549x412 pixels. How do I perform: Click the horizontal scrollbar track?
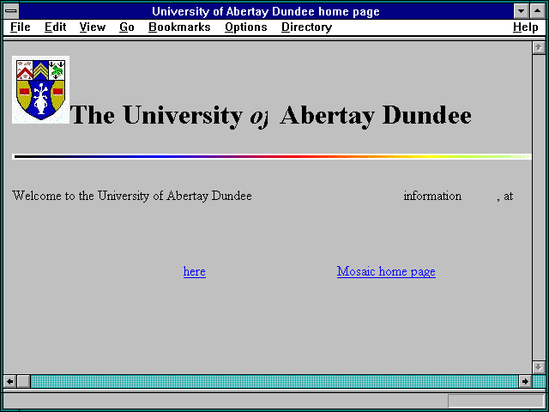click(274, 381)
